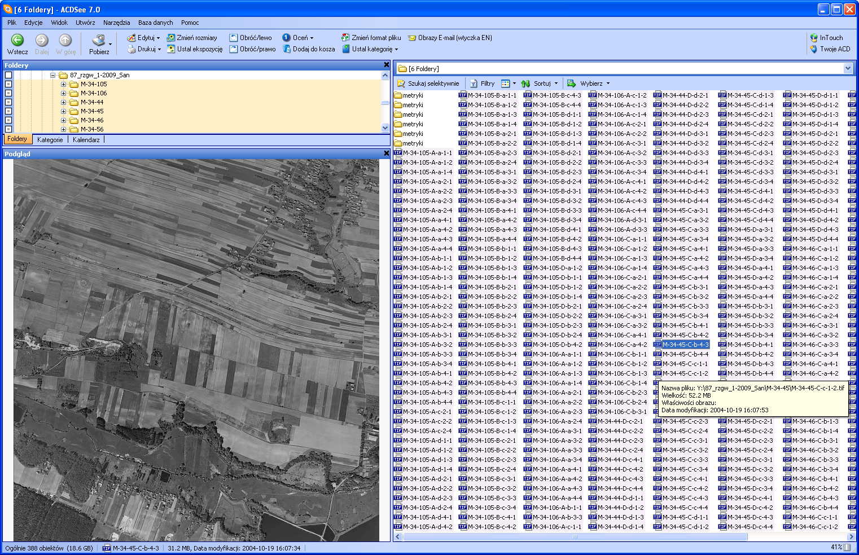
Task: Click the Drukuj print tool
Action: point(144,49)
